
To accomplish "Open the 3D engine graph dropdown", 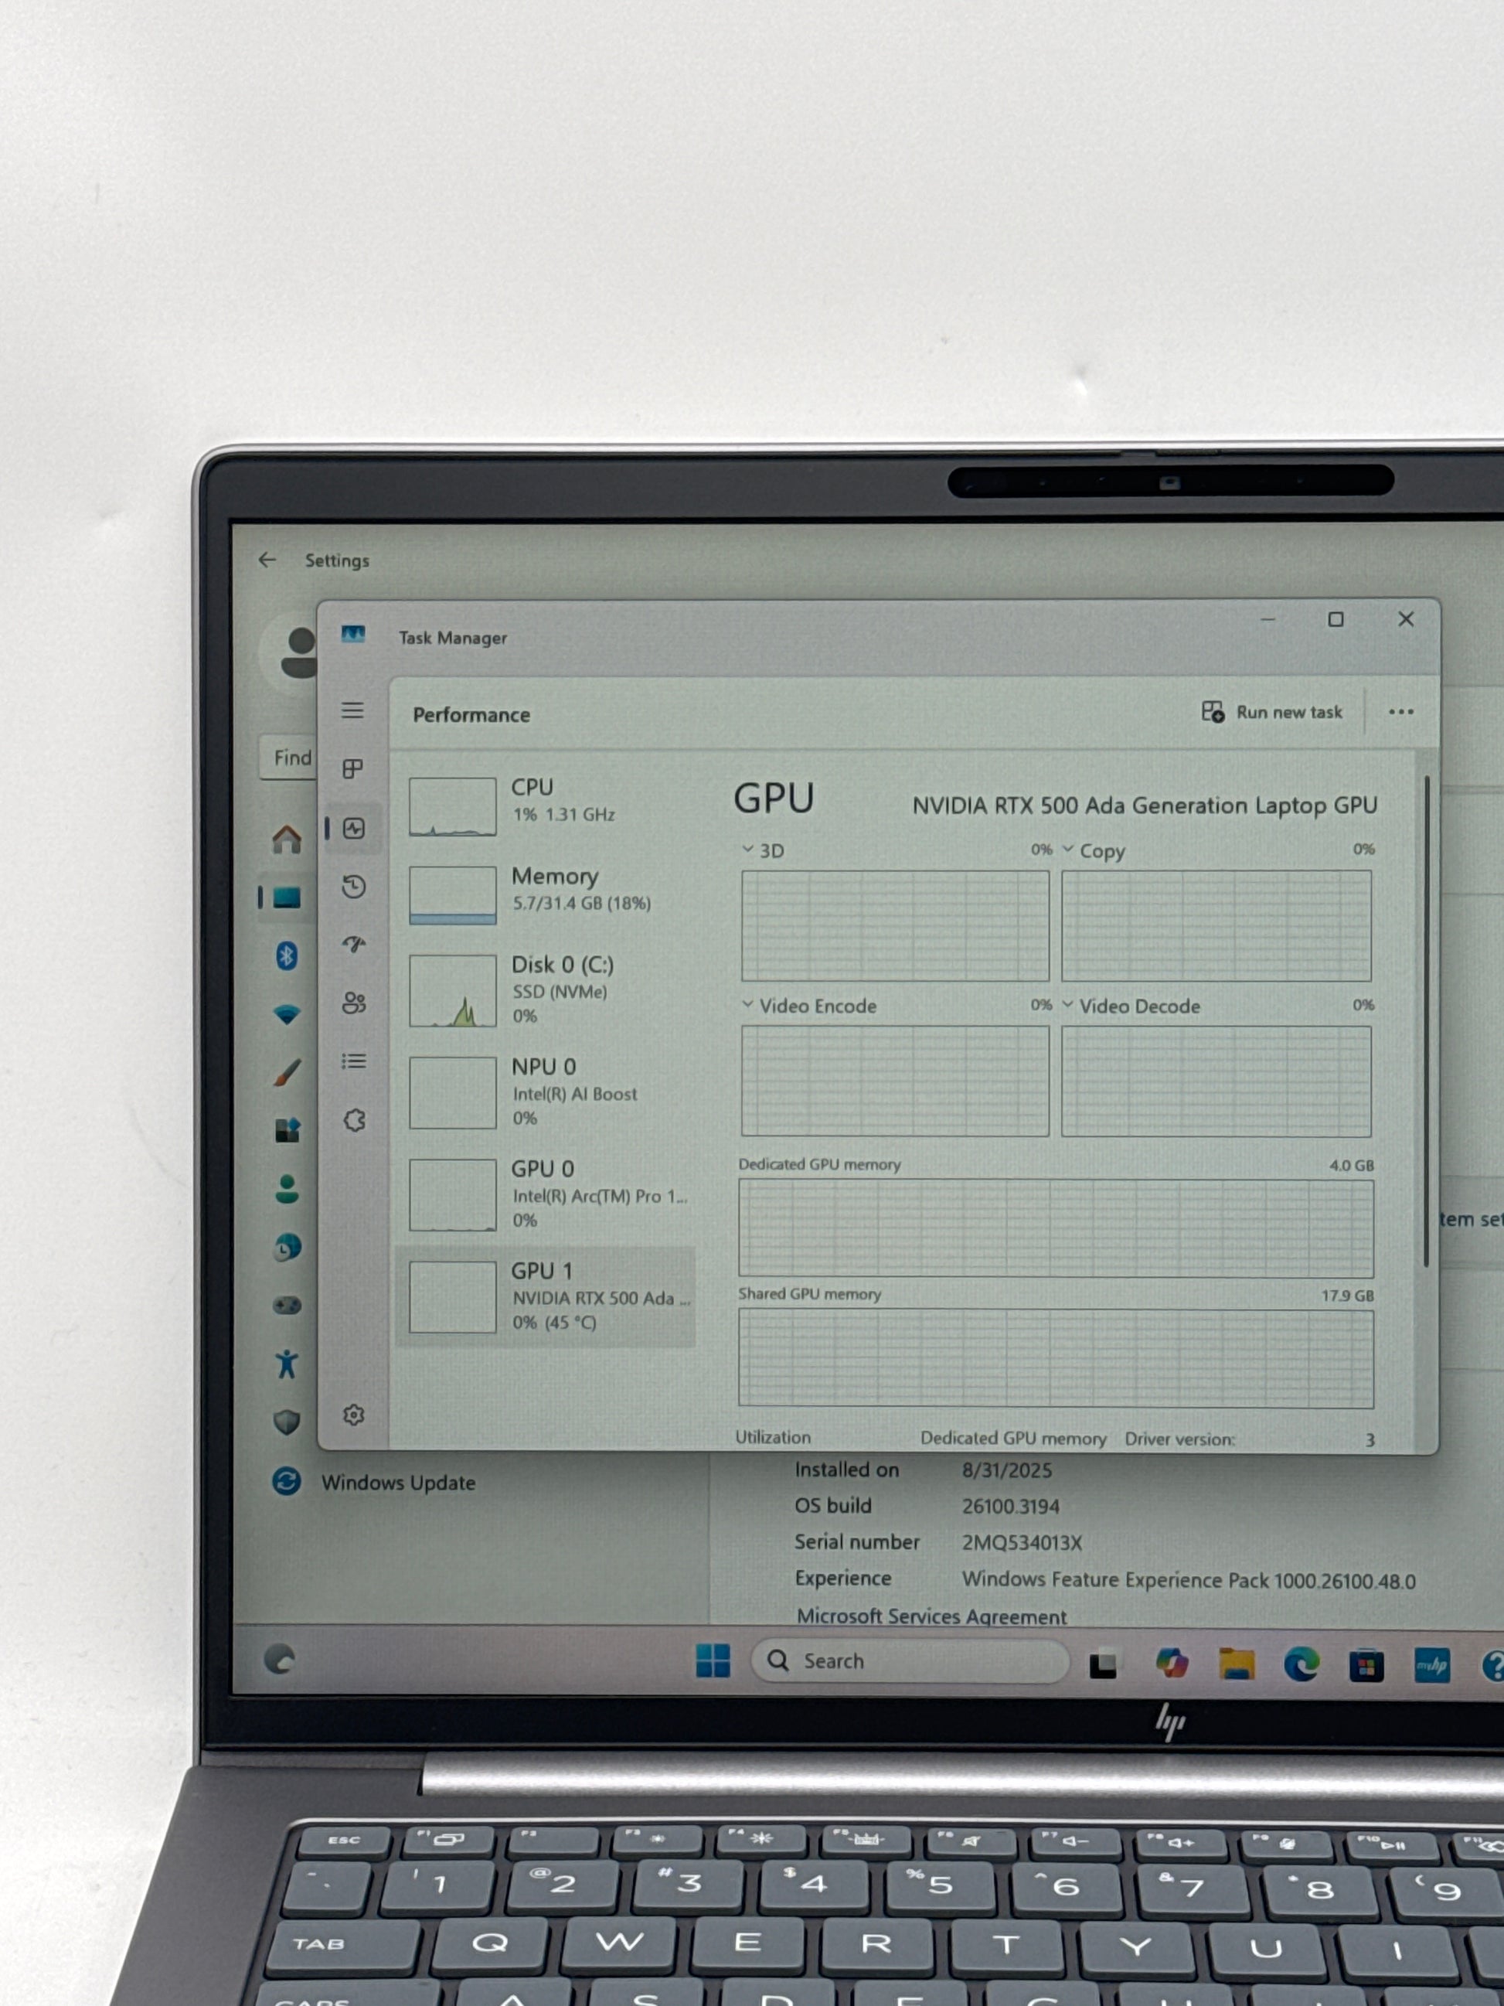I will tap(762, 850).
